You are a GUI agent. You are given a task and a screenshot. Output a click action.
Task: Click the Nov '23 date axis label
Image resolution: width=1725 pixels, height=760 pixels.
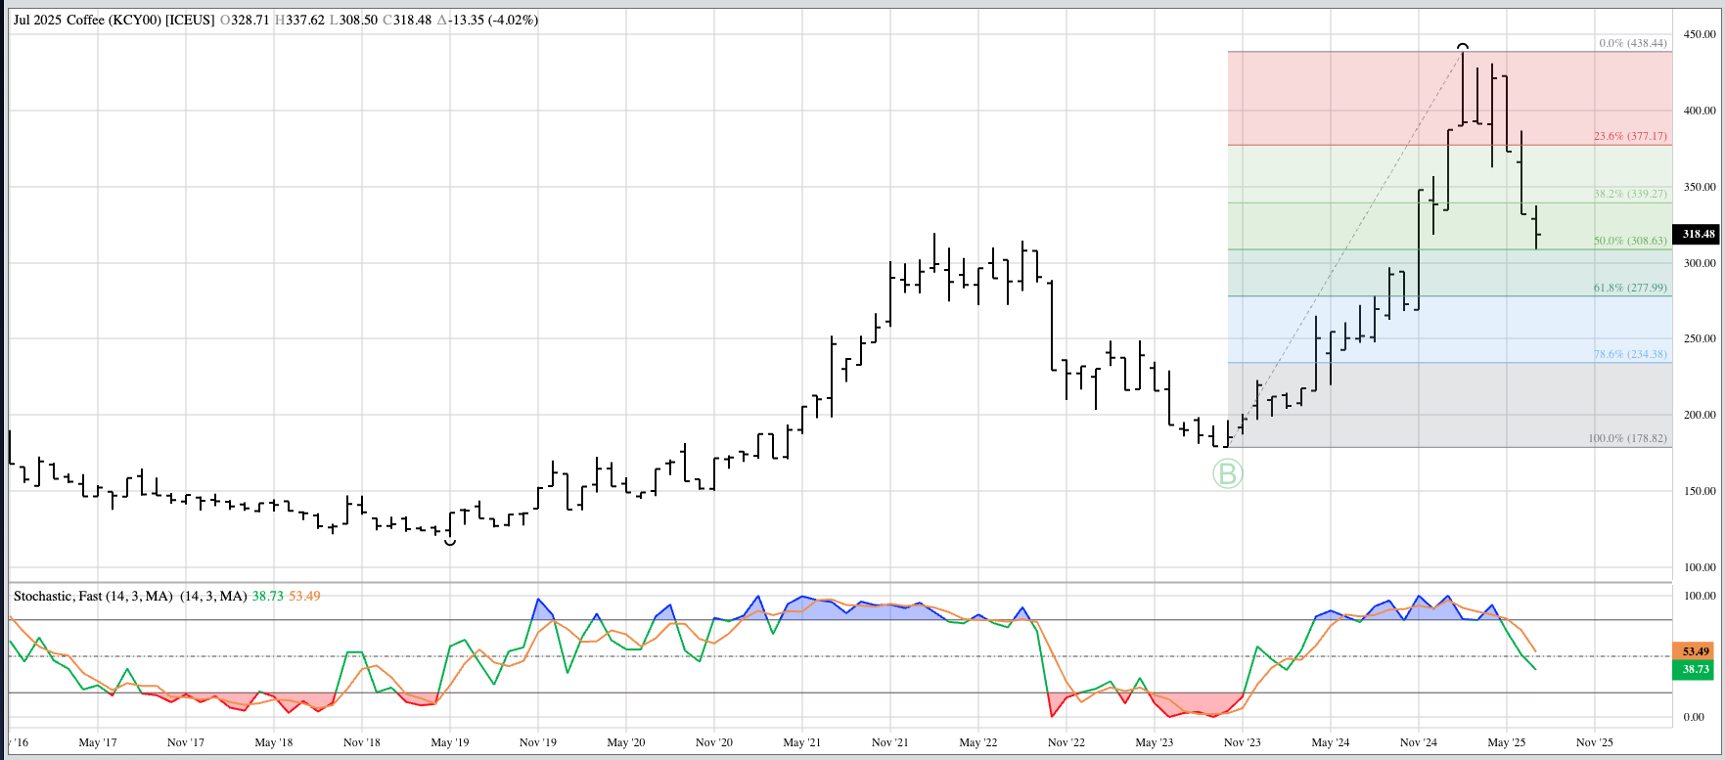point(1242,742)
